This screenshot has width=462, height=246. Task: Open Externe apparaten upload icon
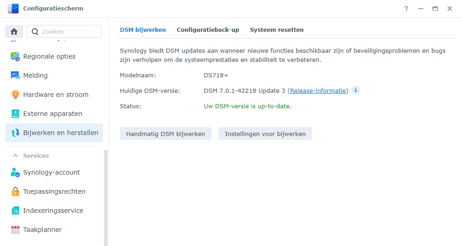(15, 114)
